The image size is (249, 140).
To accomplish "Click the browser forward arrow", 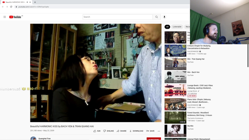I will pyautogui.click(x=7, y=7).
